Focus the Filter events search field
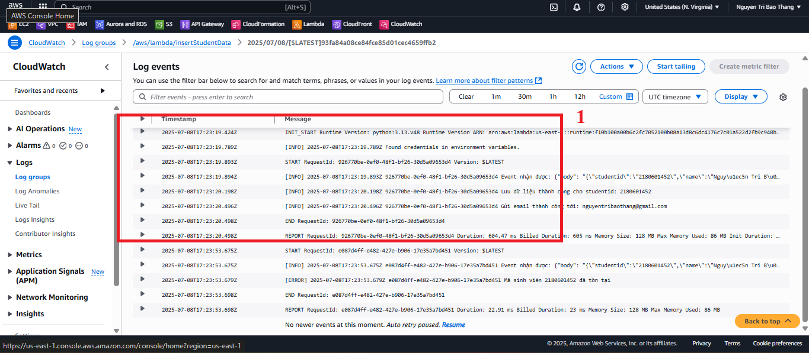Viewport: 809px width, 353px height. click(288, 97)
